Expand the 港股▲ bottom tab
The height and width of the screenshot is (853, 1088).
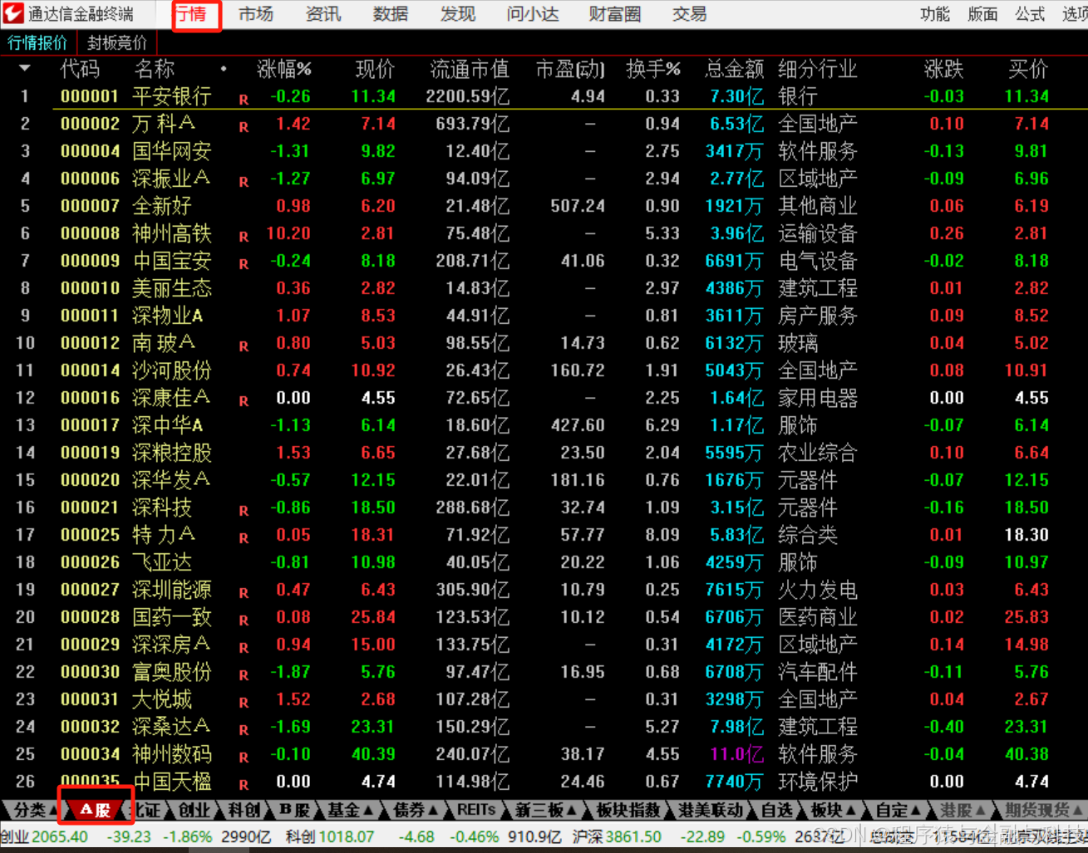(962, 810)
